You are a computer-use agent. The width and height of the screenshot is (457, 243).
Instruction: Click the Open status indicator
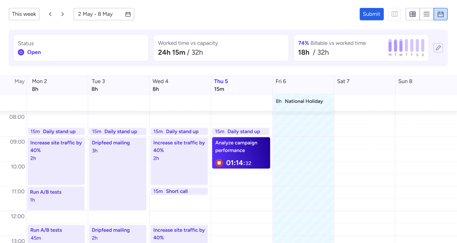(30, 52)
